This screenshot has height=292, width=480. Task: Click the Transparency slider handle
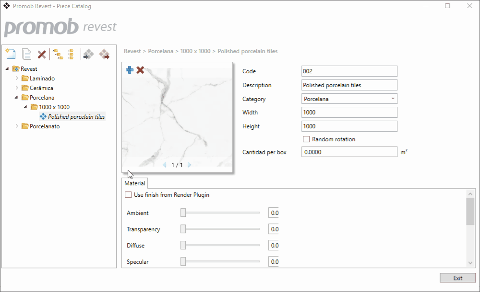[183, 229]
